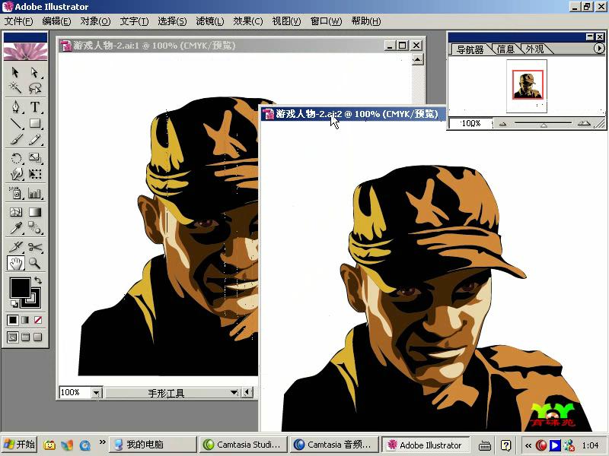Click Adobe Illustrator taskbar button

click(426, 445)
